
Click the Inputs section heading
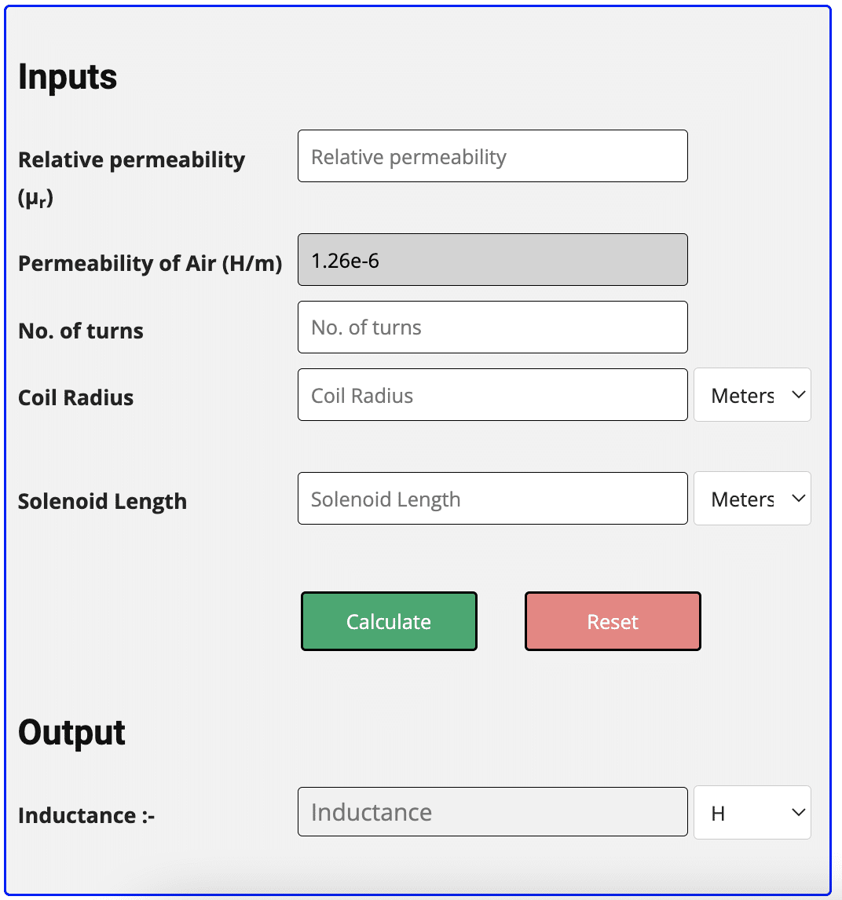point(68,76)
